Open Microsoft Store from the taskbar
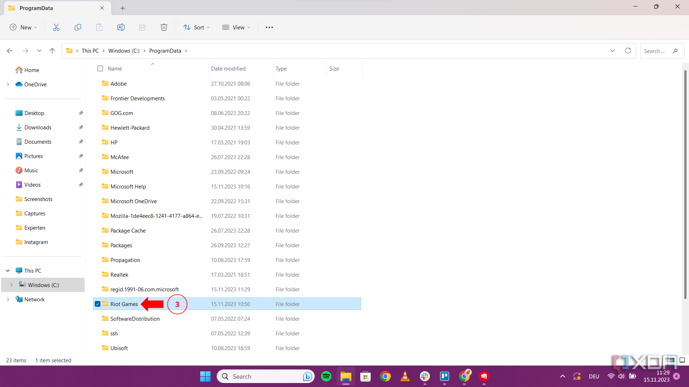Screen dimensions: 689x387 365,376
